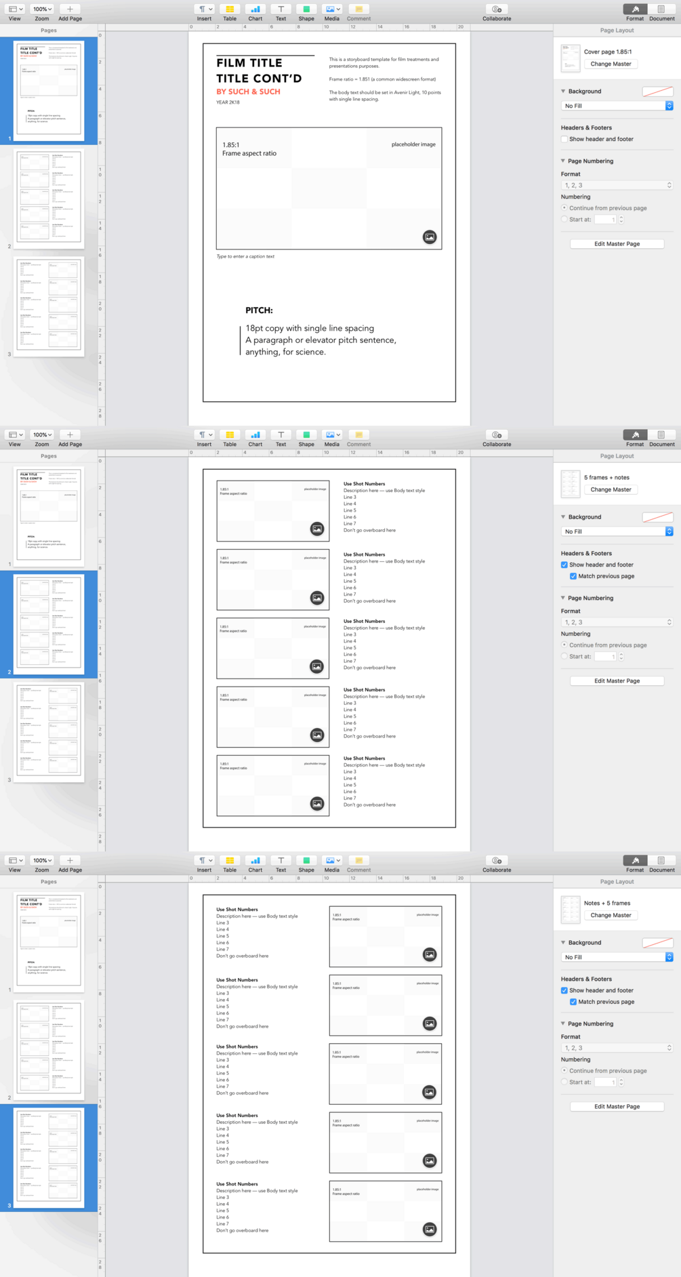This screenshot has width=681, height=1277.
Task: Click Change Master under Cover page 1.85:1
Action: (611, 64)
